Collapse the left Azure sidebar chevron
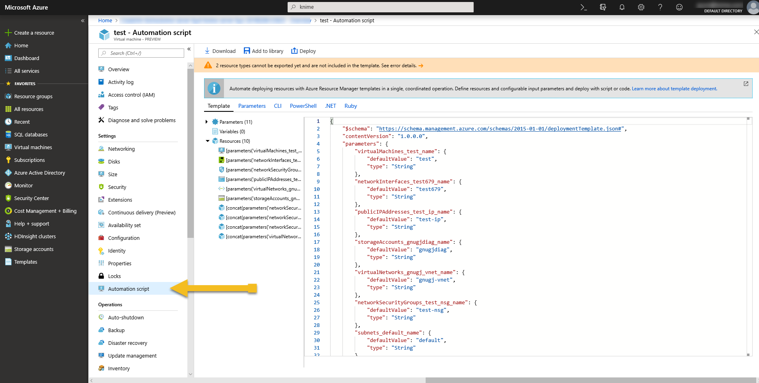Screen dimensions: 759x383 click(x=83, y=21)
